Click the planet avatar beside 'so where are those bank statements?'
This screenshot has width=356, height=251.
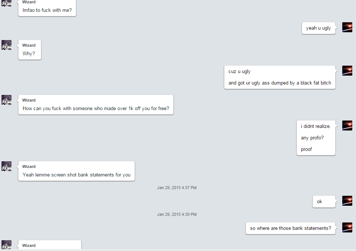pos(347,227)
